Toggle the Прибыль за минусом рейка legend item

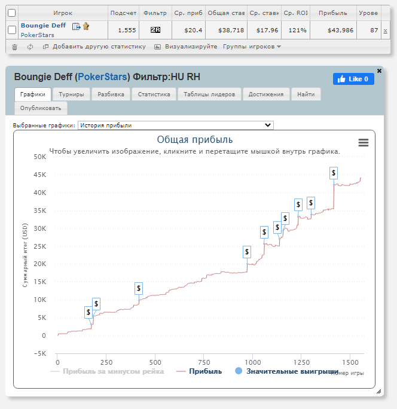[x=108, y=371]
